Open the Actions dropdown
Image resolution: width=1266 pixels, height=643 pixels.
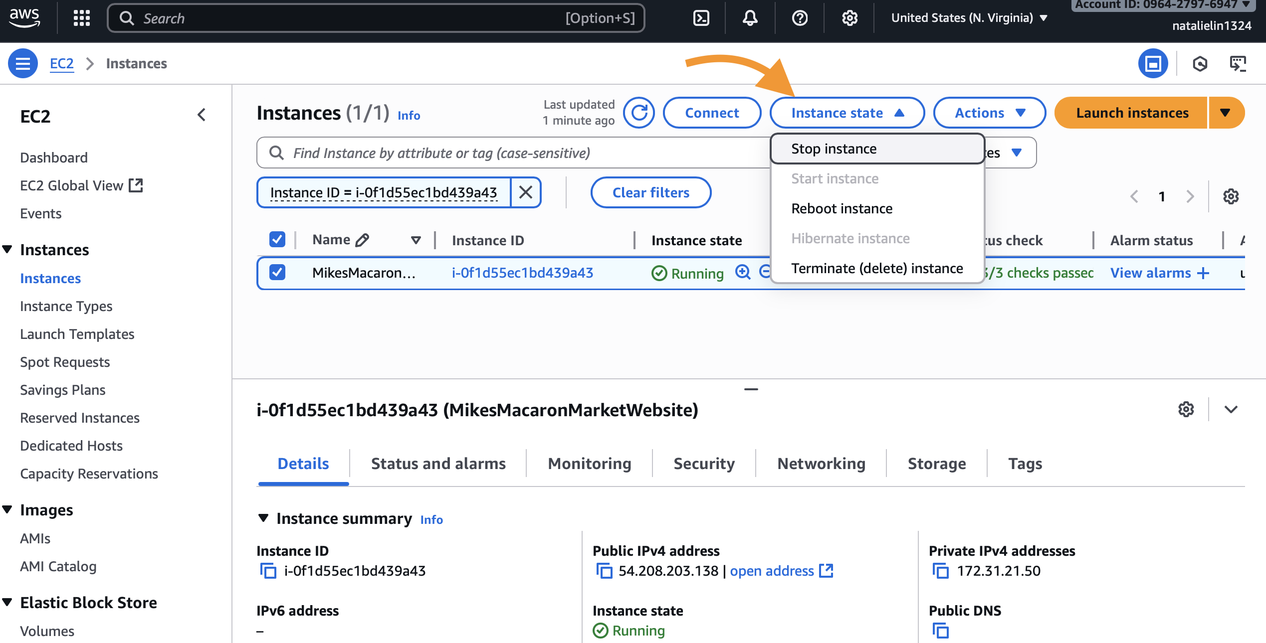[989, 113]
